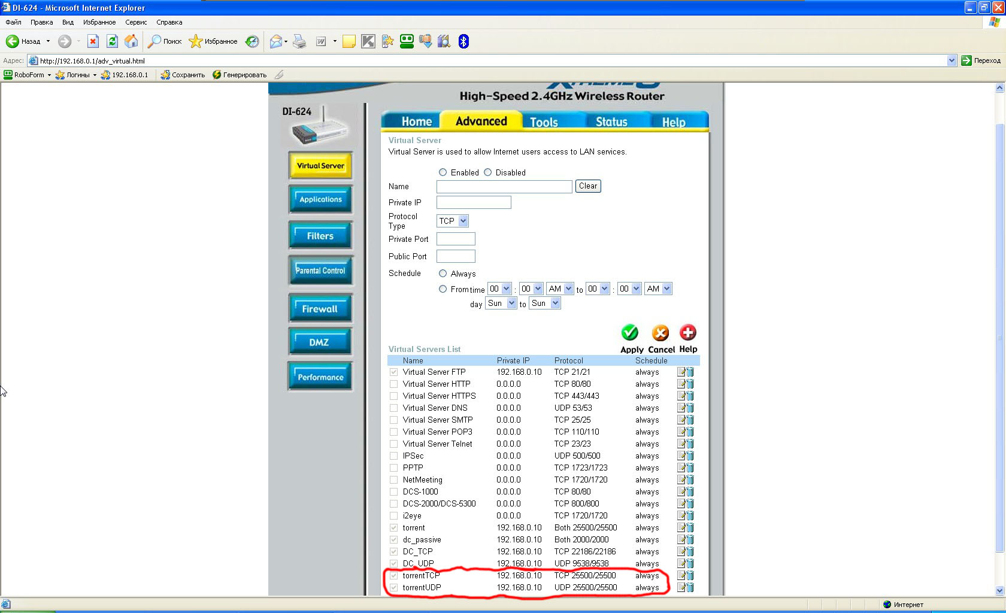
Task: Open the Applications section
Action: [320, 199]
